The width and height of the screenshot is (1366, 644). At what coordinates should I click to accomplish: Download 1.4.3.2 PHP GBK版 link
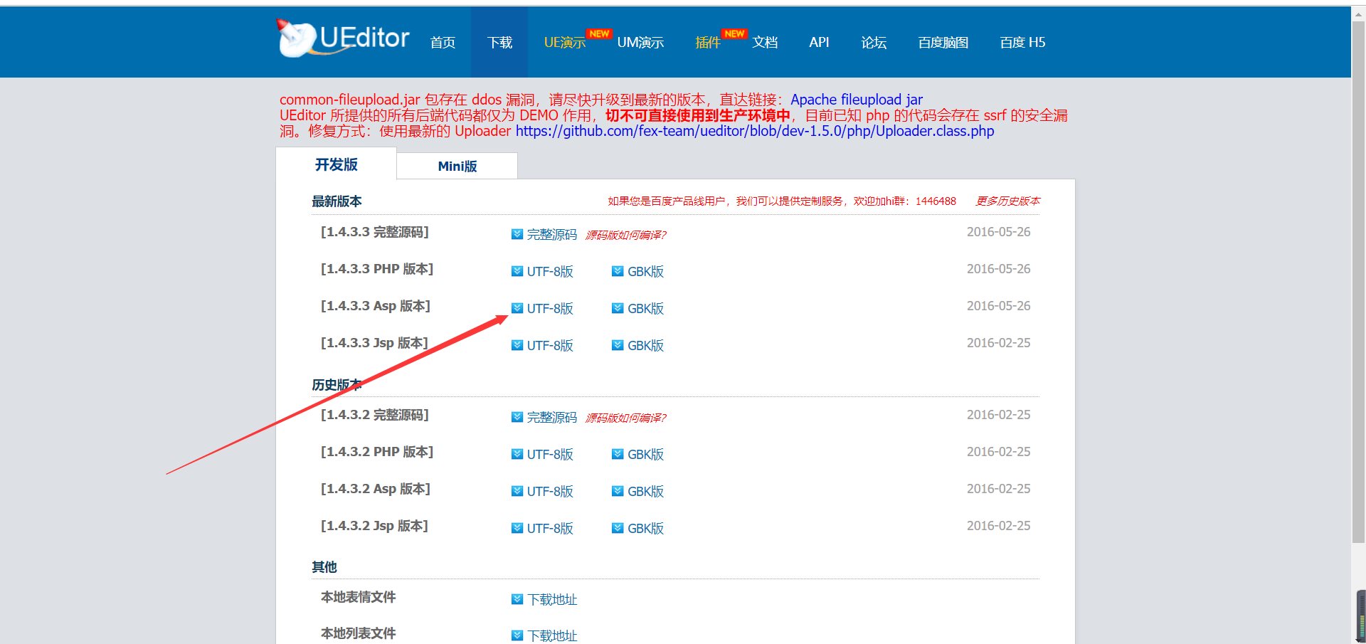click(645, 454)
